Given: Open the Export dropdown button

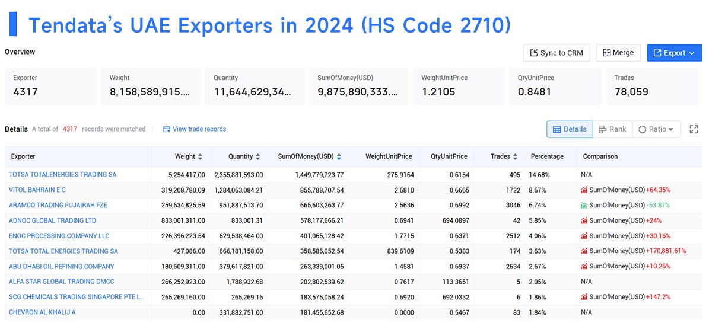Looking at the screenshot, I should (x=675, y=53).
